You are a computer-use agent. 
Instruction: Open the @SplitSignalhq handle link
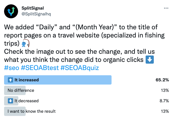pyautogui.click(x=36, y=14)
